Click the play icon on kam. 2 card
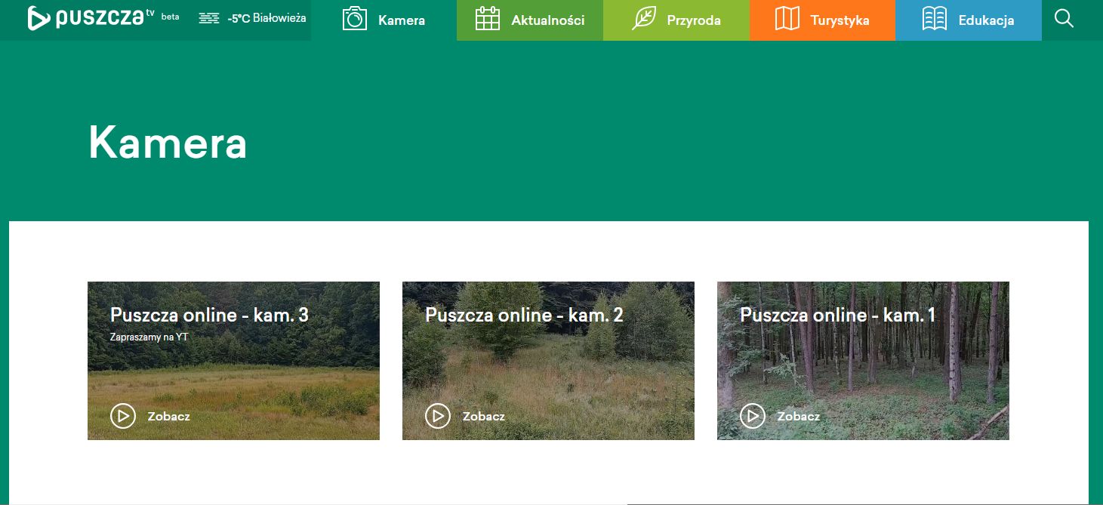1103x505 pixels. [438, 416]
